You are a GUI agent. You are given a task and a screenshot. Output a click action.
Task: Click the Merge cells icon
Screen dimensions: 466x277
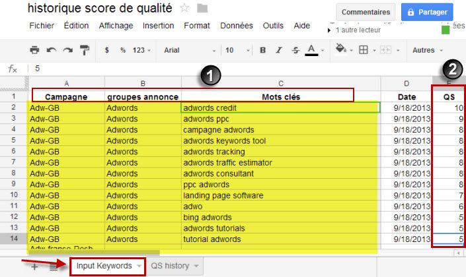(386, 50)
